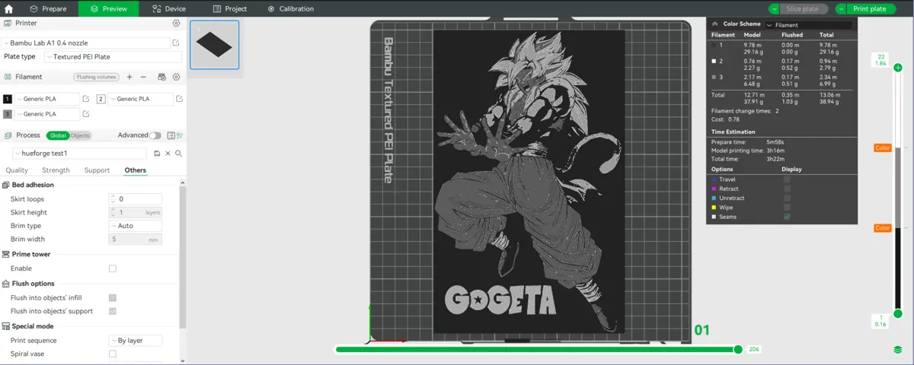Click the layers icon at bottom right
The width and height of the screenshot is (914, 365).
898,350
